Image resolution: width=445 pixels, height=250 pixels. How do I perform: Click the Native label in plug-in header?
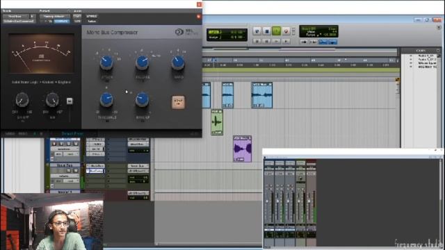[92, 22]
